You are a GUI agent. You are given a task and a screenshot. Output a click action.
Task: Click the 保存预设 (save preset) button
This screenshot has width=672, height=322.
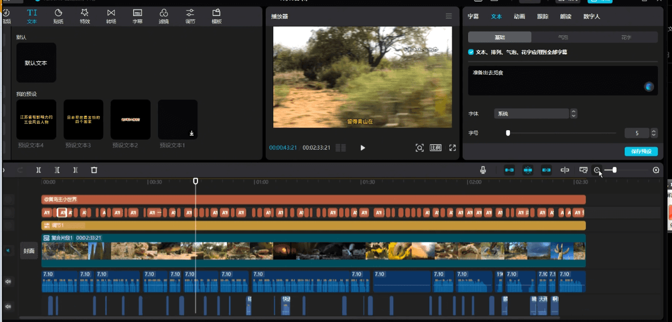click(641, 151)
